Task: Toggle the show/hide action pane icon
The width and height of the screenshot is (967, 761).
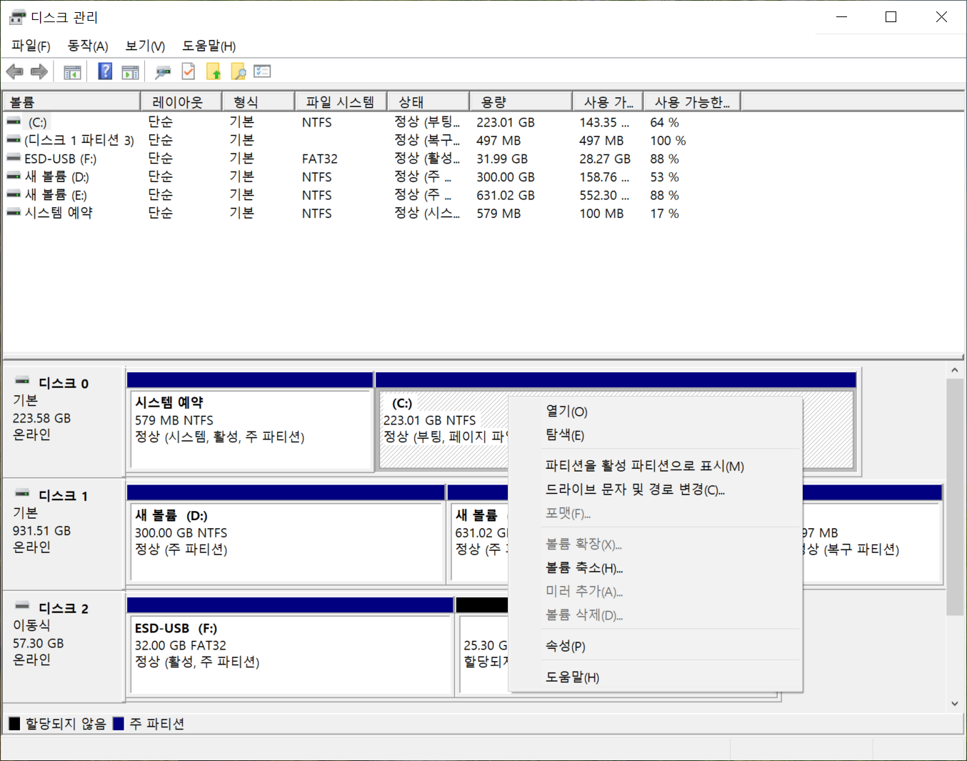Action: point(131,71)
